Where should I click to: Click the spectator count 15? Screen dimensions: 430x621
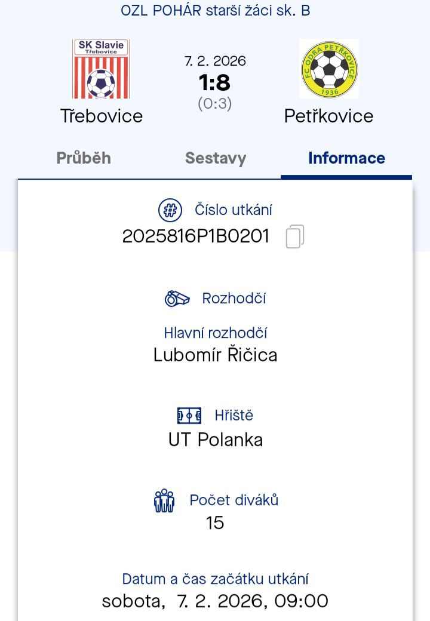coord(215,523)
